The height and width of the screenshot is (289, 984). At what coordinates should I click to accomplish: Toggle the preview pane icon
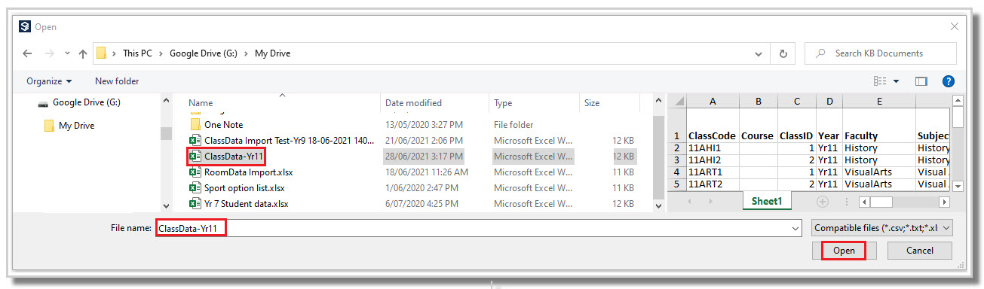click(x=921, y=81)
